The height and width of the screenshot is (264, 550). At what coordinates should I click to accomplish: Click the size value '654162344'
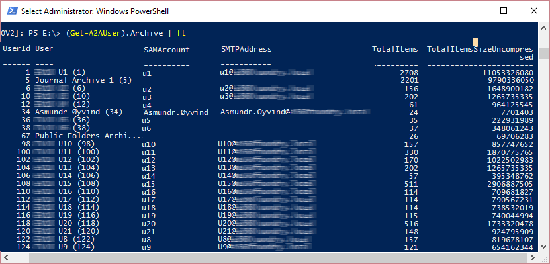click(512, 247)
